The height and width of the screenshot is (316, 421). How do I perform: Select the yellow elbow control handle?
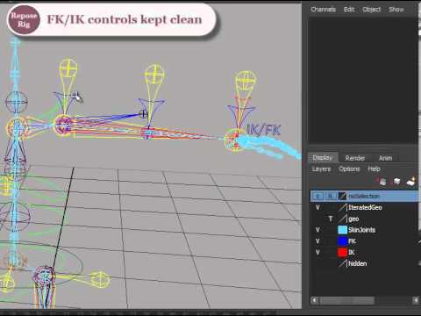[x=154, y=74]
